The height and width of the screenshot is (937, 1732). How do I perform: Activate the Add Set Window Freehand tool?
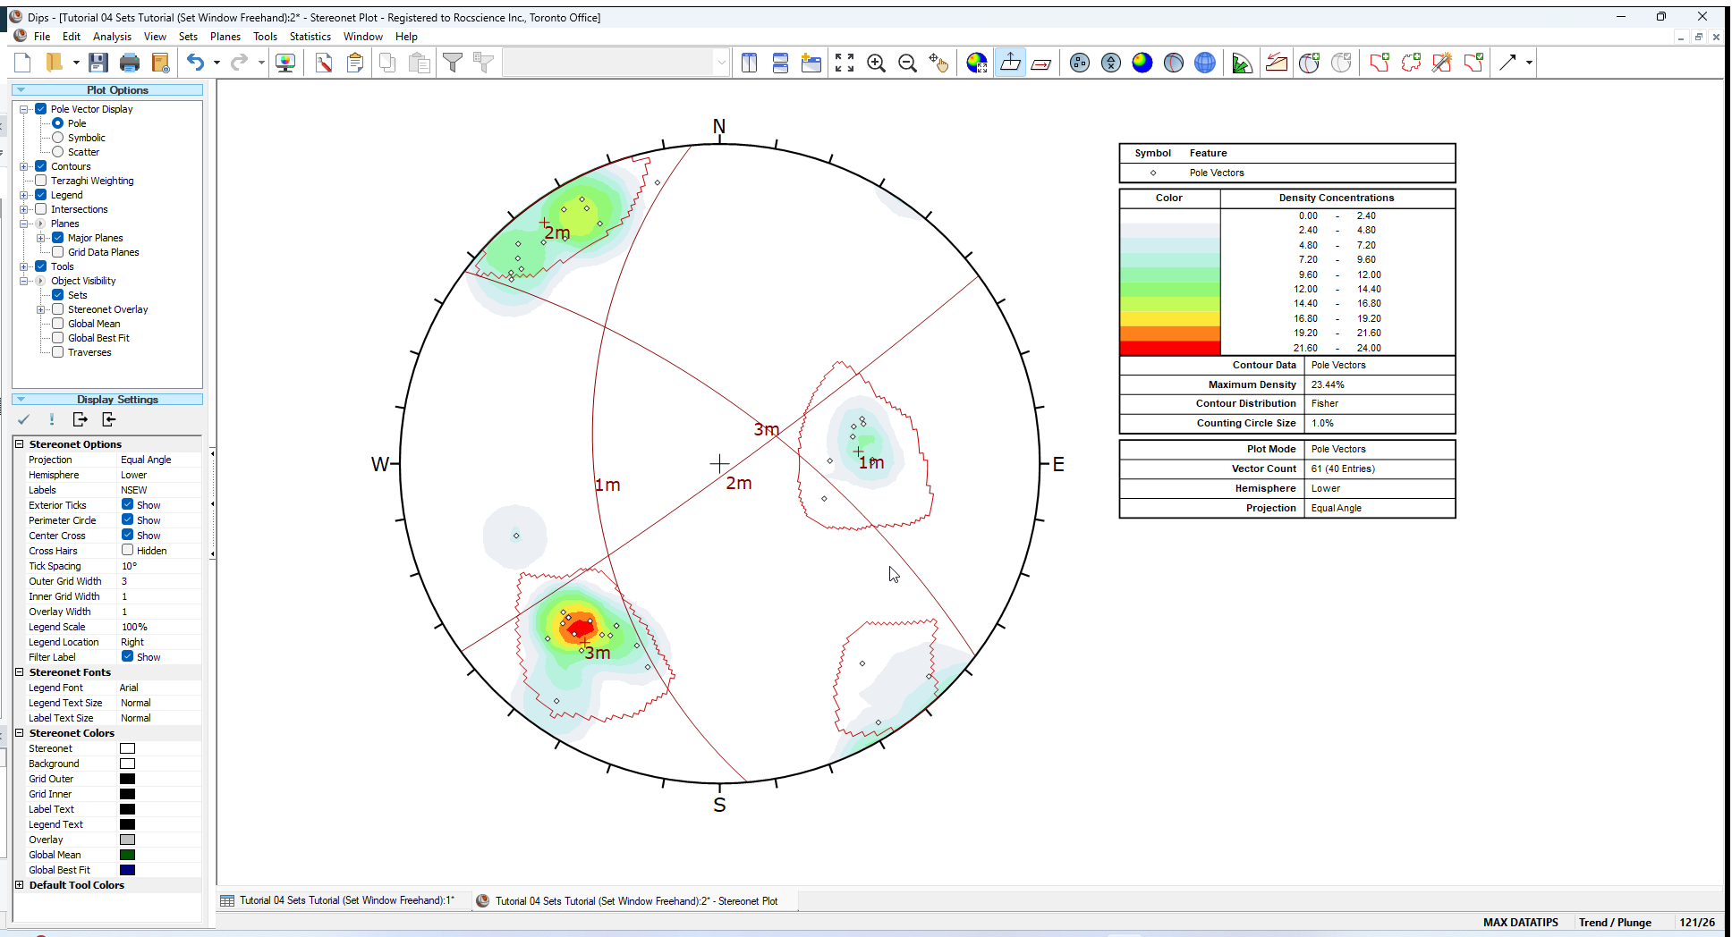[x=1412, y=63]
